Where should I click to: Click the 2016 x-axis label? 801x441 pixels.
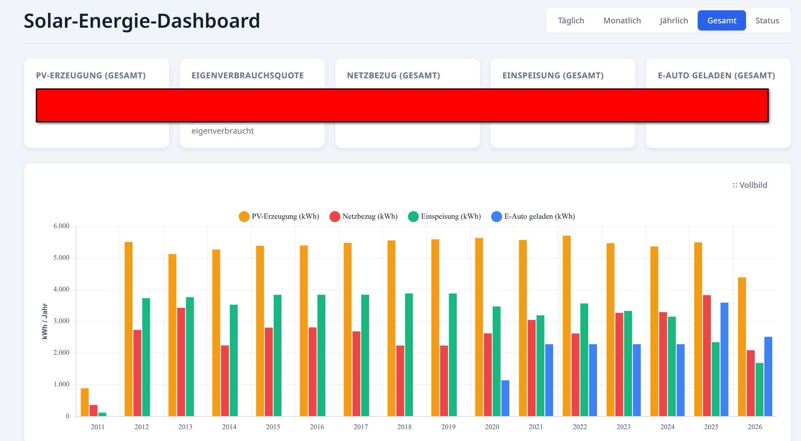(317, 427)
